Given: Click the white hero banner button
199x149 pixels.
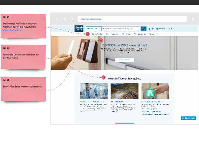Looking at the screenshot, I should (x=125, y=60).
